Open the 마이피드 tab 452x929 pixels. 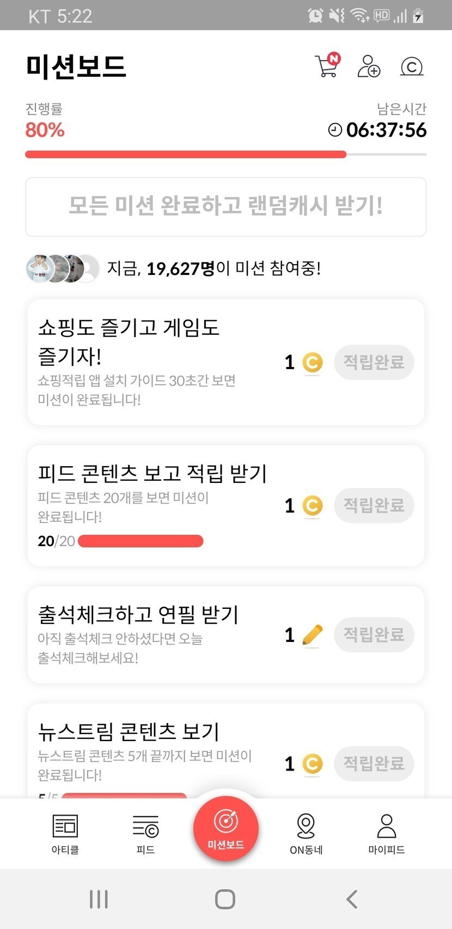[386, 833]
